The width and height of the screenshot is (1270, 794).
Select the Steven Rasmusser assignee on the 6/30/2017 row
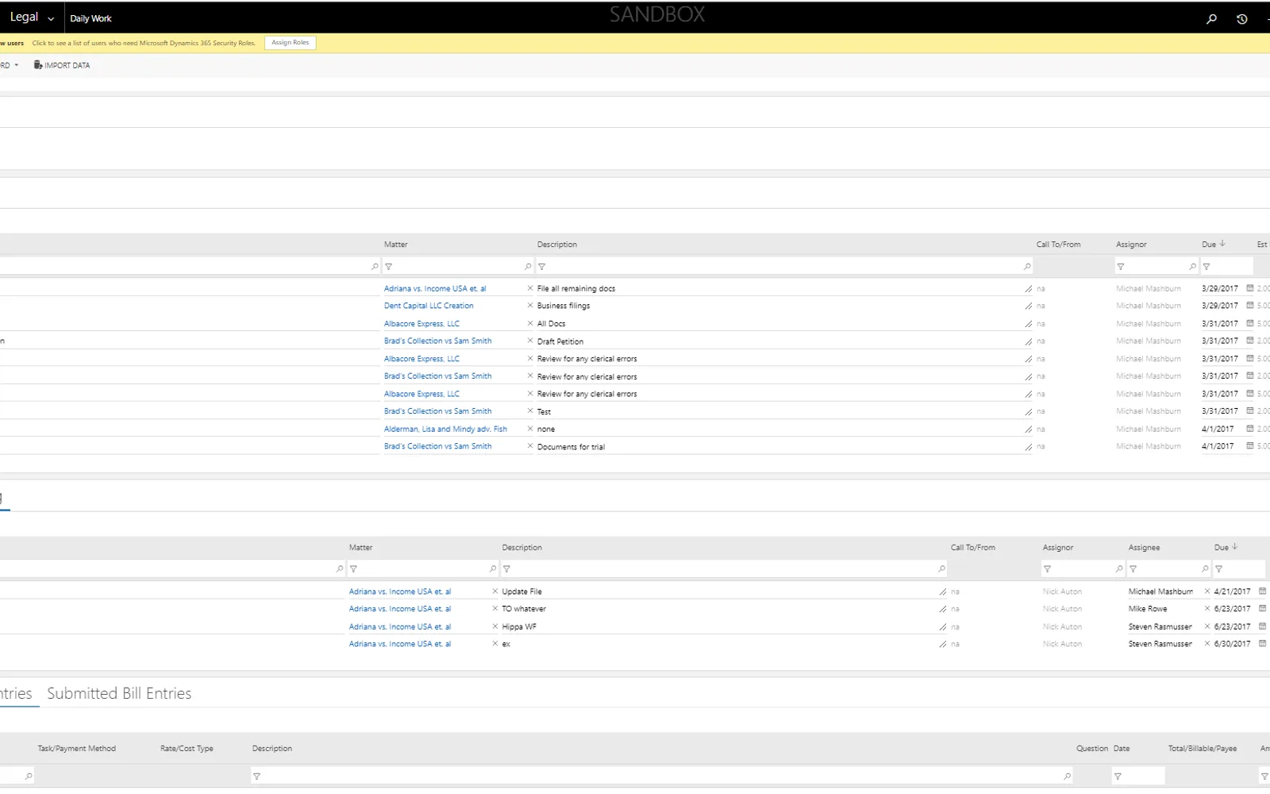pos(1160,644)
